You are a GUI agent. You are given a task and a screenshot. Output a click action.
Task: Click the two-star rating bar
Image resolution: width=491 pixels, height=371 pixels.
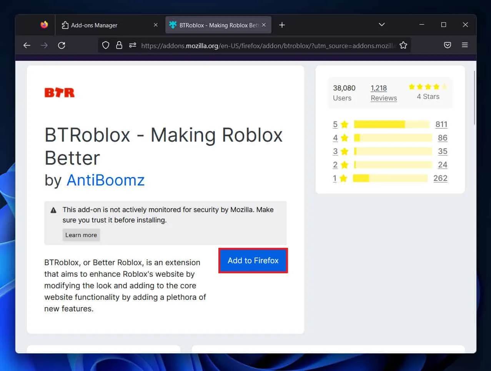tap(393, 165)
